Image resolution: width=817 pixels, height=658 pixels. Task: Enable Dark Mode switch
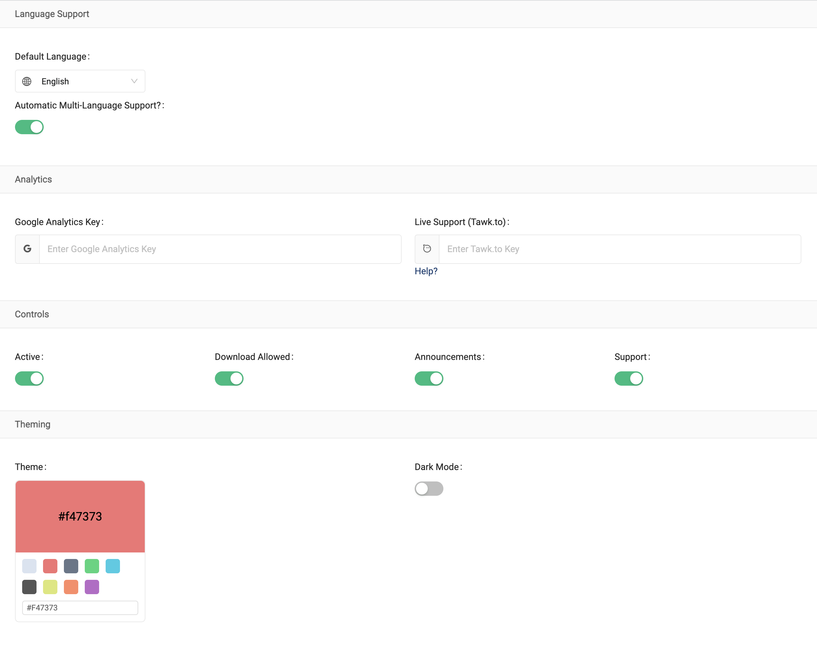(429, 489)
